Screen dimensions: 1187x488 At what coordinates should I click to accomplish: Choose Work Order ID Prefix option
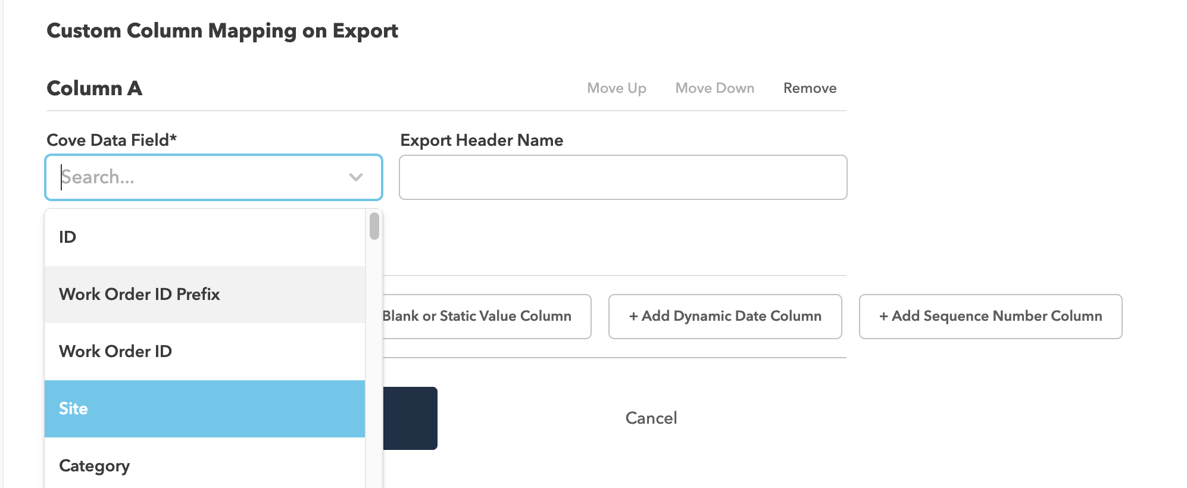[205, 295]
